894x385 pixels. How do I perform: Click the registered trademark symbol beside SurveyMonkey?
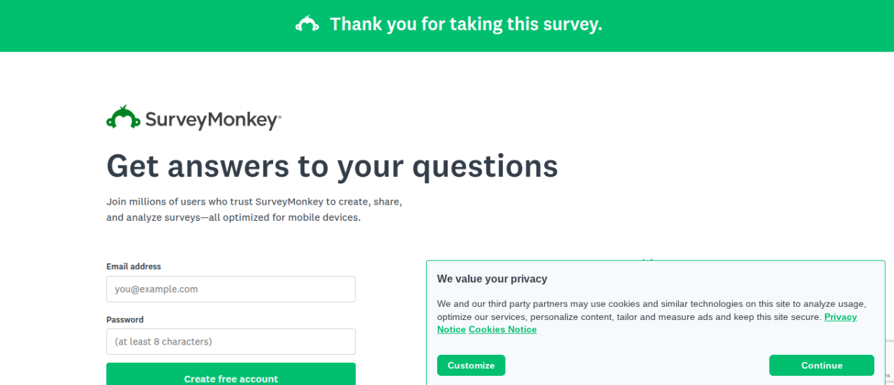coord(279,118)
